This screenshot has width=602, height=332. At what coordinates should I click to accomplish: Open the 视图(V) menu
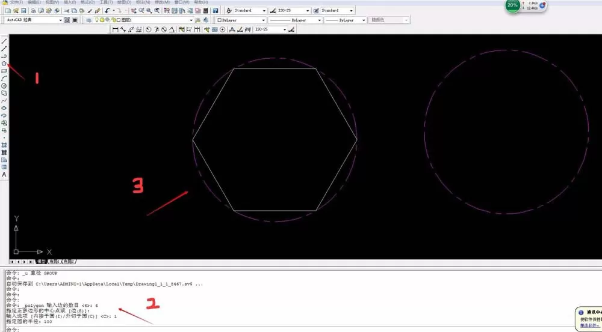pyautogui.click(x=52, y=2)
